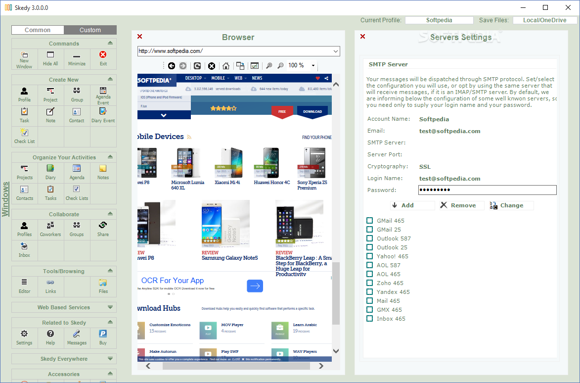Expand the Skedy Everywhere section
580x383 pixels.
tap(110, 359)
